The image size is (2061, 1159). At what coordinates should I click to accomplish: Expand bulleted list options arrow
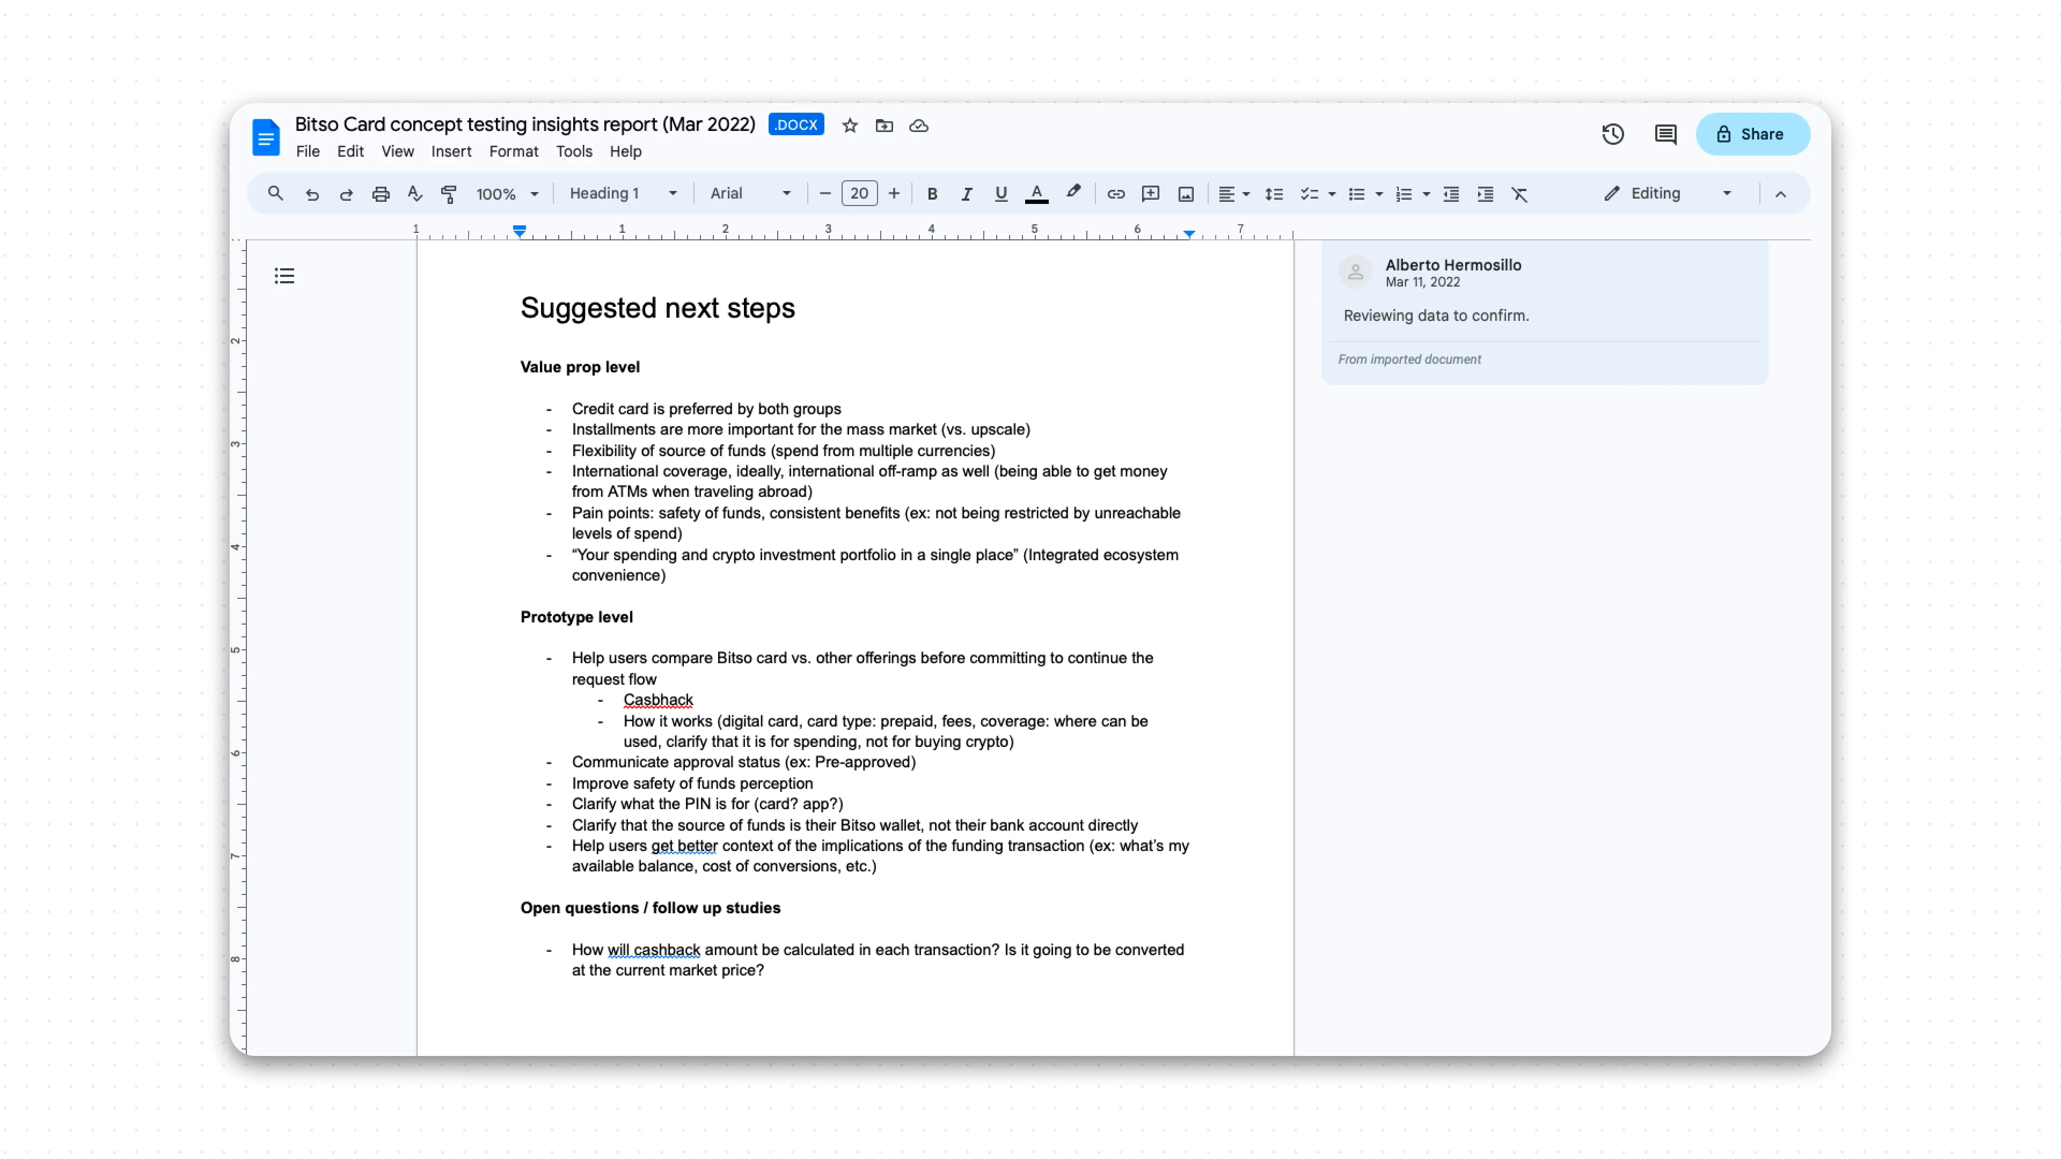1379,194
